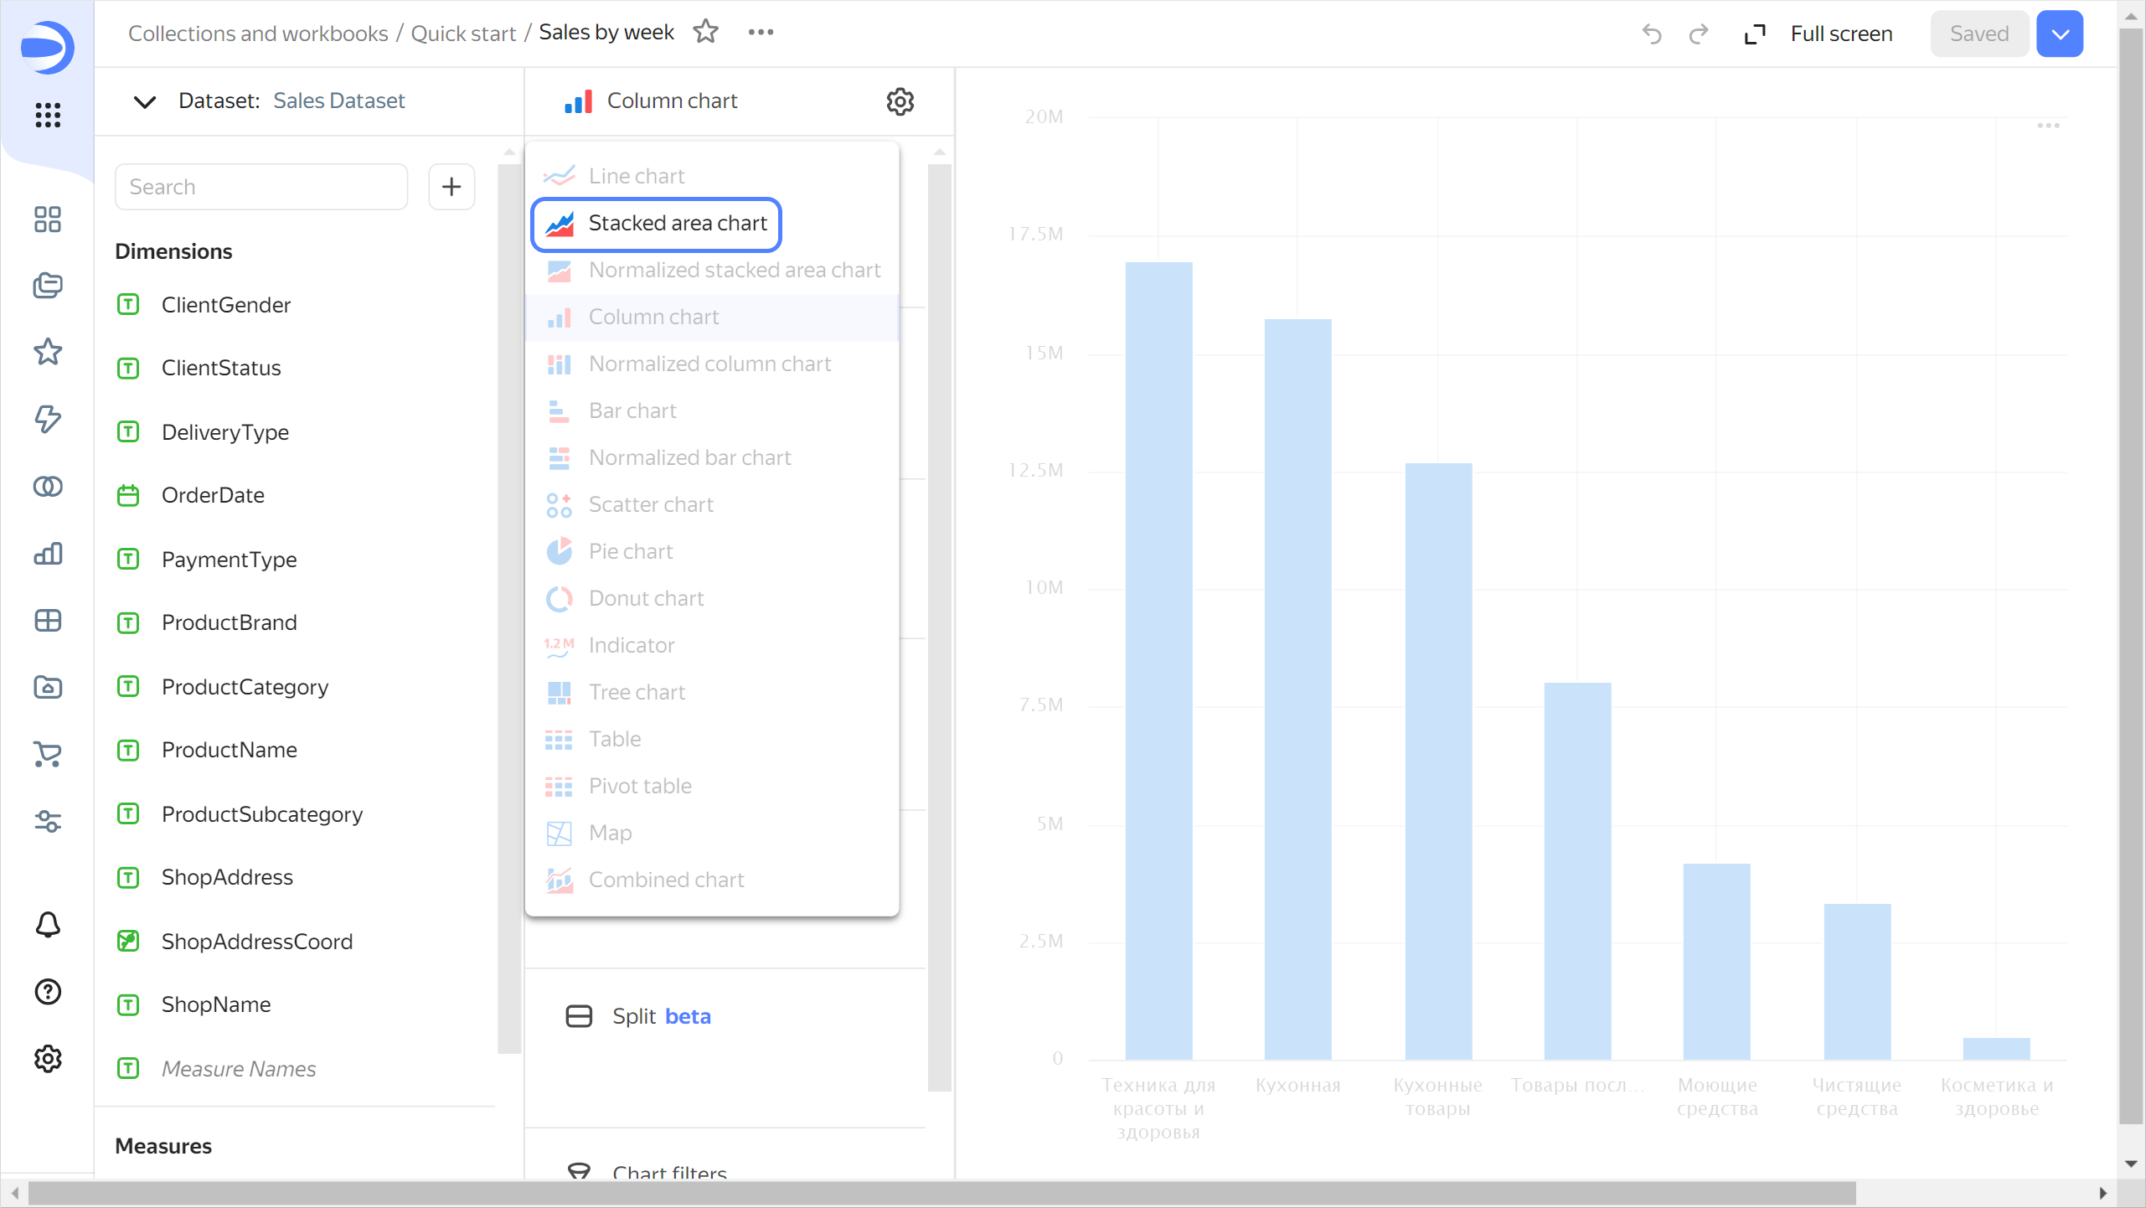Open the Sales Dataset link
Image resolution: width=2146 pixels, height=1208 pixels.
(338, 101)
